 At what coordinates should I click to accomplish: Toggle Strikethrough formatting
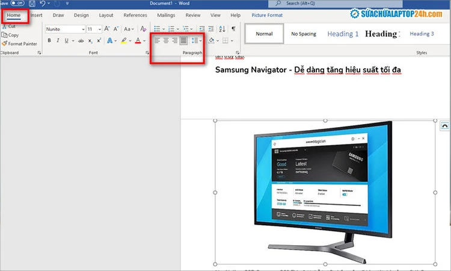[x=81, y=40]
